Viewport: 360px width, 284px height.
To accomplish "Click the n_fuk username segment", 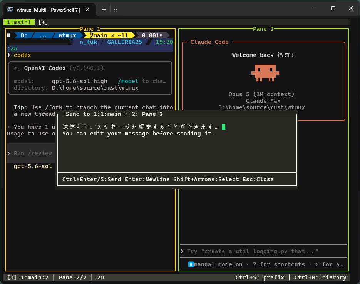I will (88, 42).
